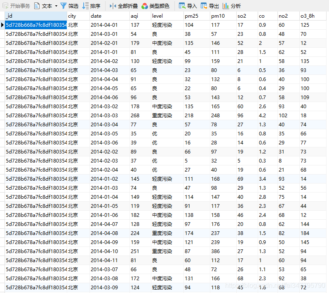Click the Sort (排序) toolbar icon

[85, 6]
